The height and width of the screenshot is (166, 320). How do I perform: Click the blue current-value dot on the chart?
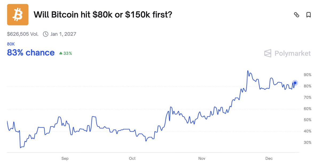pos(295,83)
